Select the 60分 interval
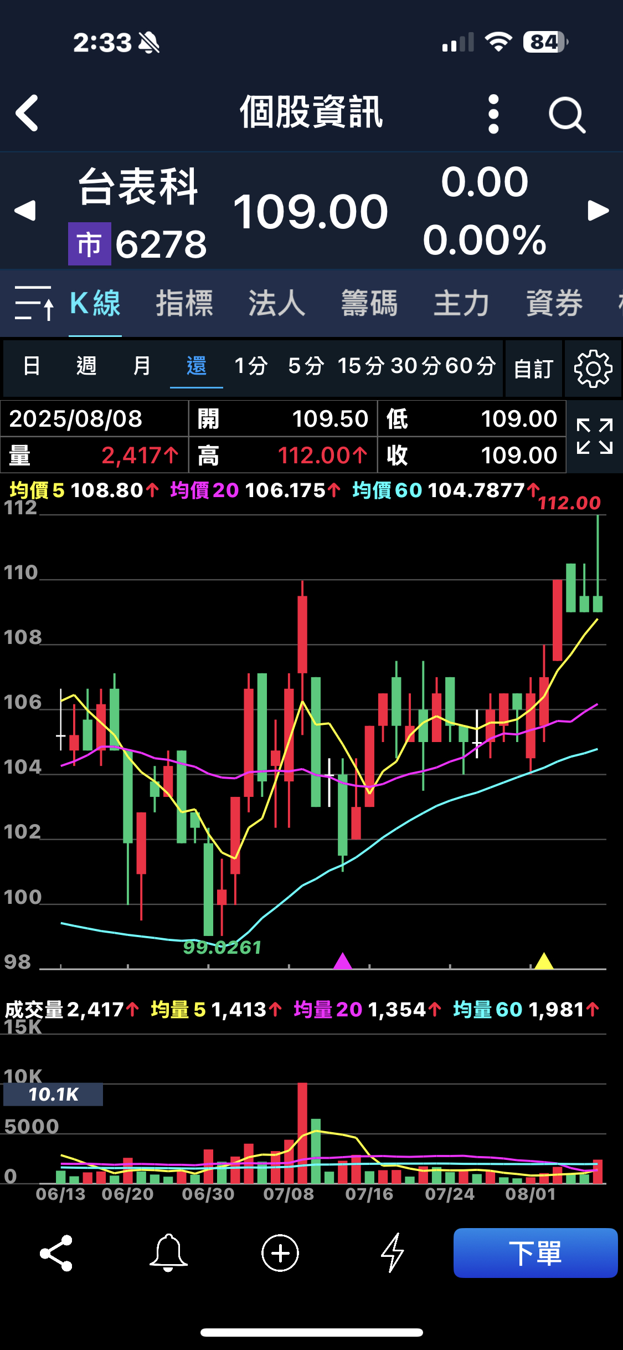The height and width of the screenshot is (1350, 623). 470,366
